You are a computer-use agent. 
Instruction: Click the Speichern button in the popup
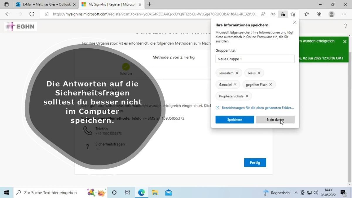(x=234, y=120)
